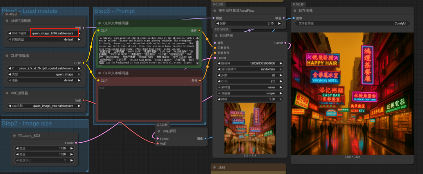Collapse the K采样器 node via its title dot

click(216, 36)
